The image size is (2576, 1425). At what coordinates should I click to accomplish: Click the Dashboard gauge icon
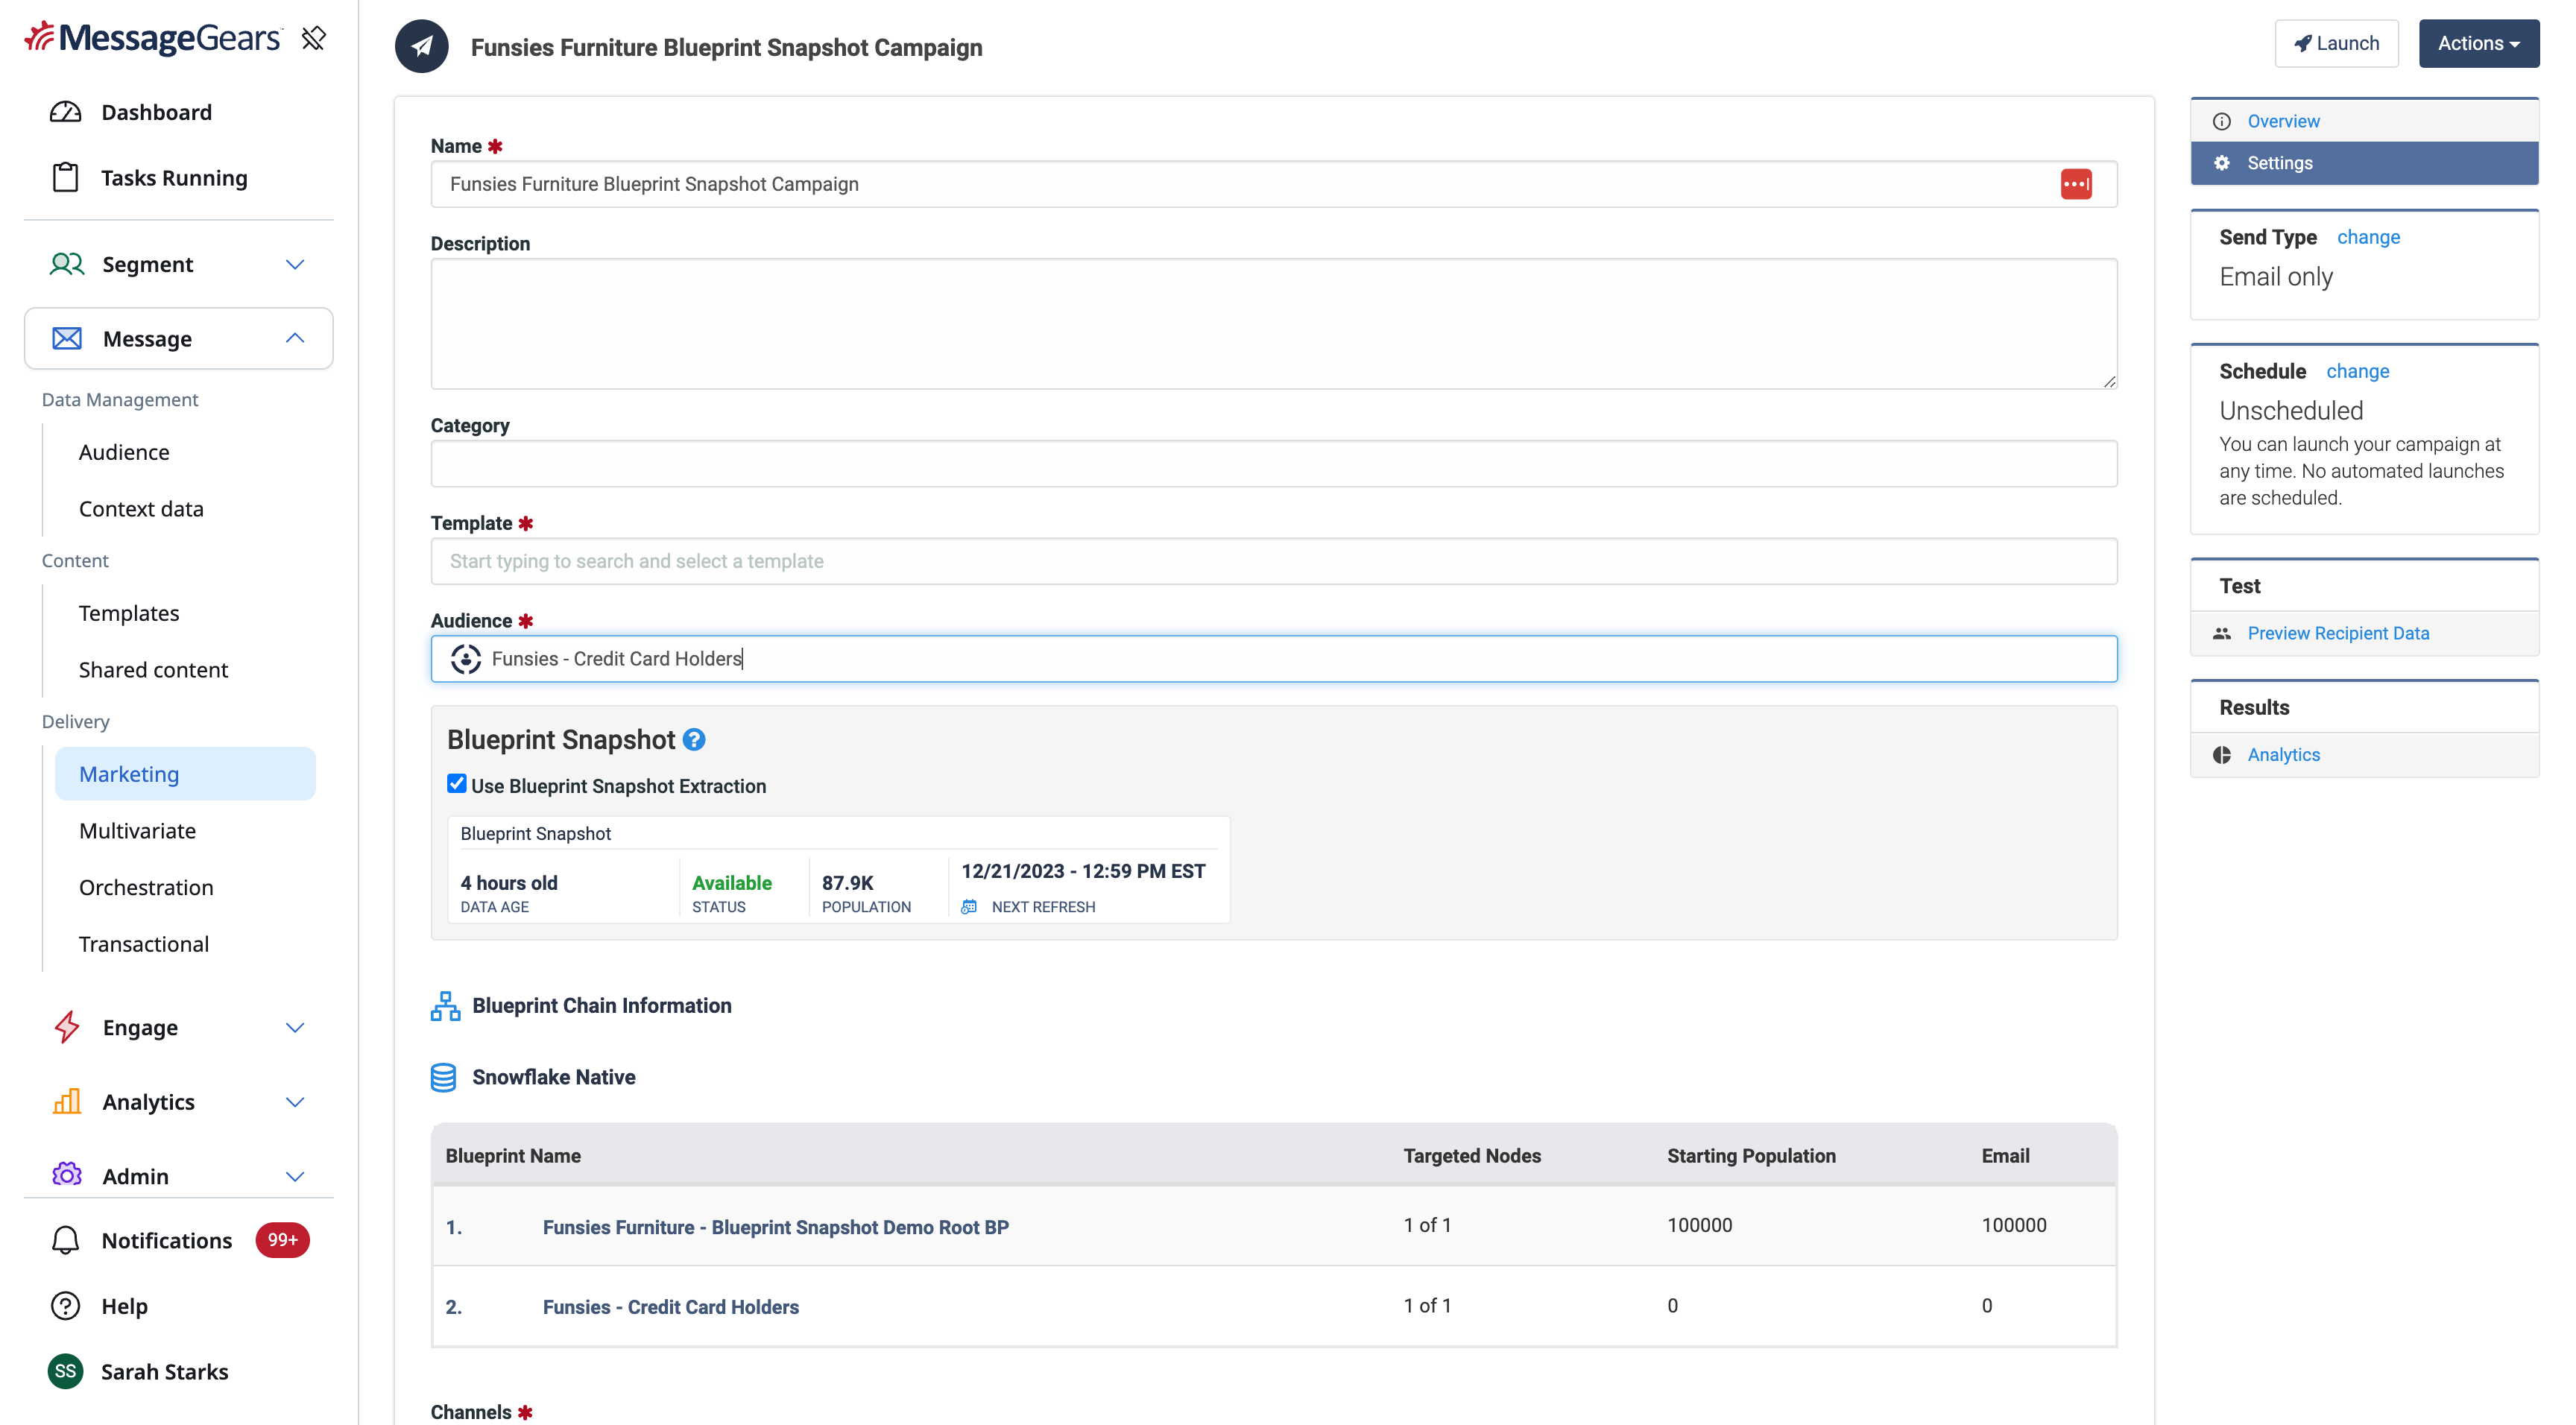[x=66, y=112]
